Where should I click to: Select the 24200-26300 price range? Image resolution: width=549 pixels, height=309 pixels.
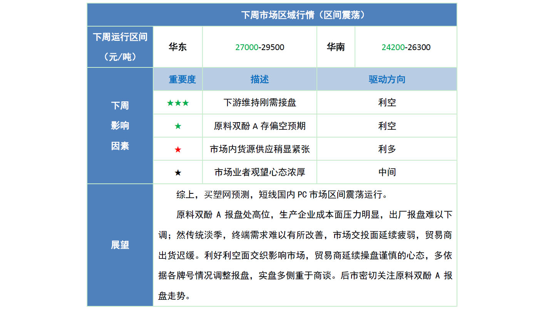(406, 47)
